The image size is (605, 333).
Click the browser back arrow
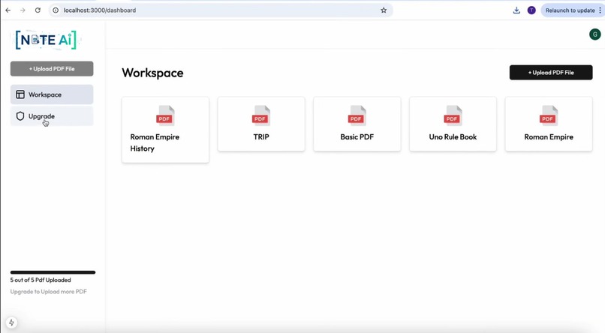point(8,10)
